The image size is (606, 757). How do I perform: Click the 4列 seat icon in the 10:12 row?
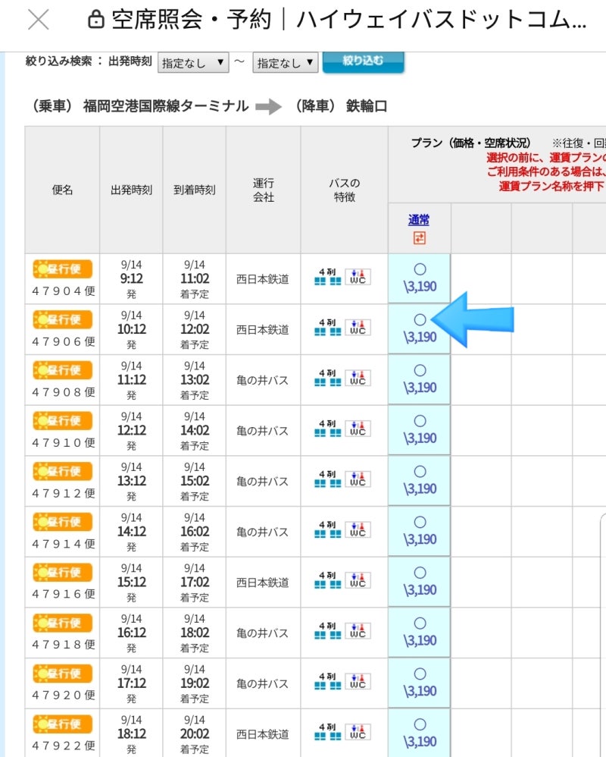(x=328, y=328)
